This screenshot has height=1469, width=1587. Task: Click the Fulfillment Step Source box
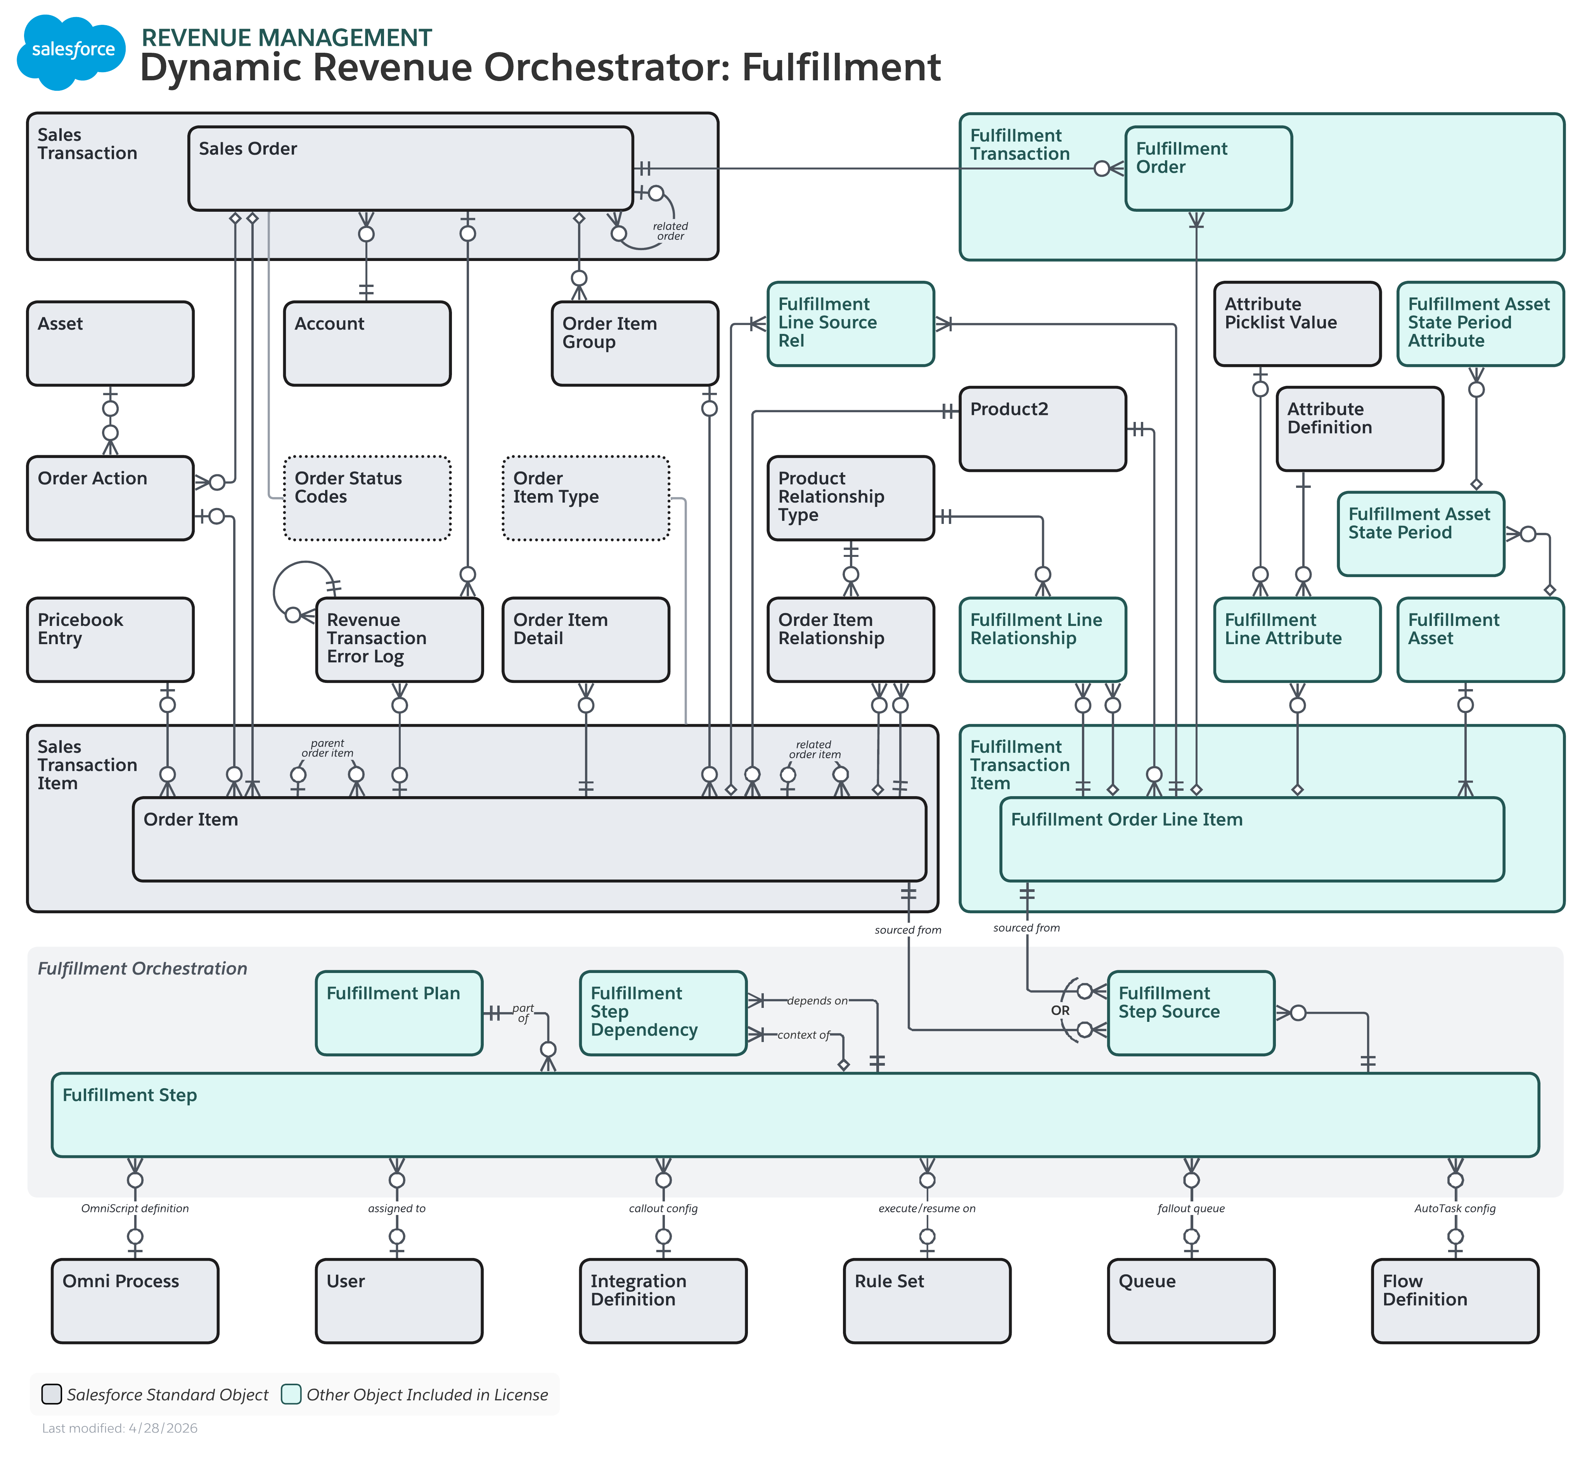click(1191, 1013)
